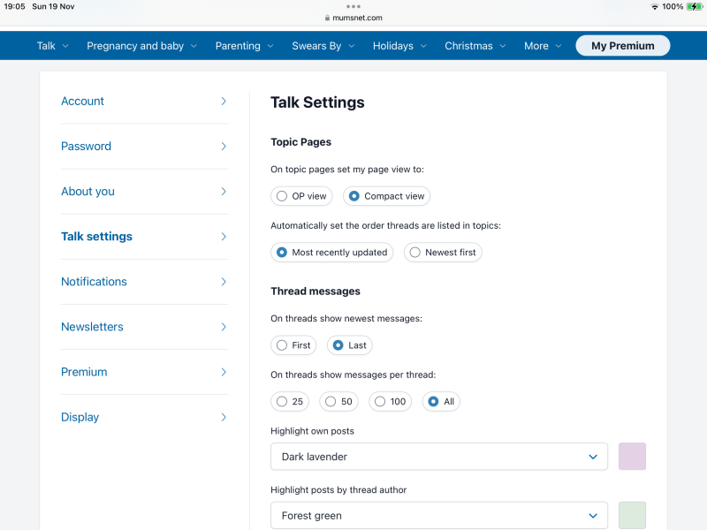
Task: Click the arrow beside Newsletters
Action: click(x=224, y=327)
